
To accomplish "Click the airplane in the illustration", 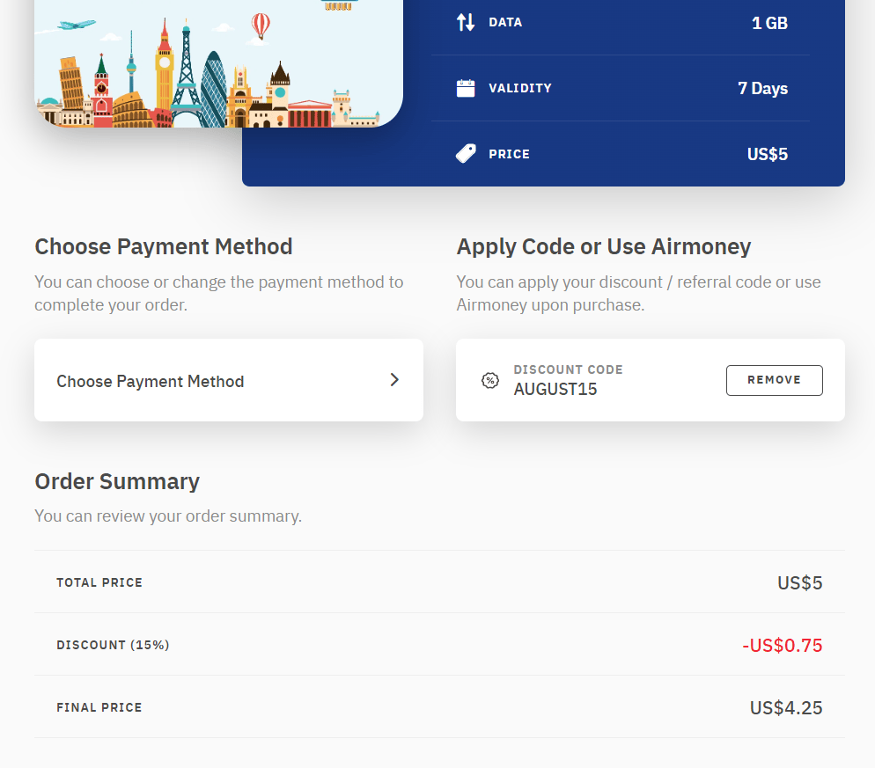I will tap(77, 26).
